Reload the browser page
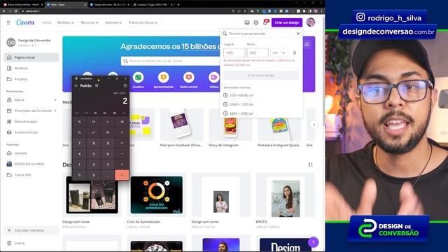The image size is (448, 252). [15, 11]
